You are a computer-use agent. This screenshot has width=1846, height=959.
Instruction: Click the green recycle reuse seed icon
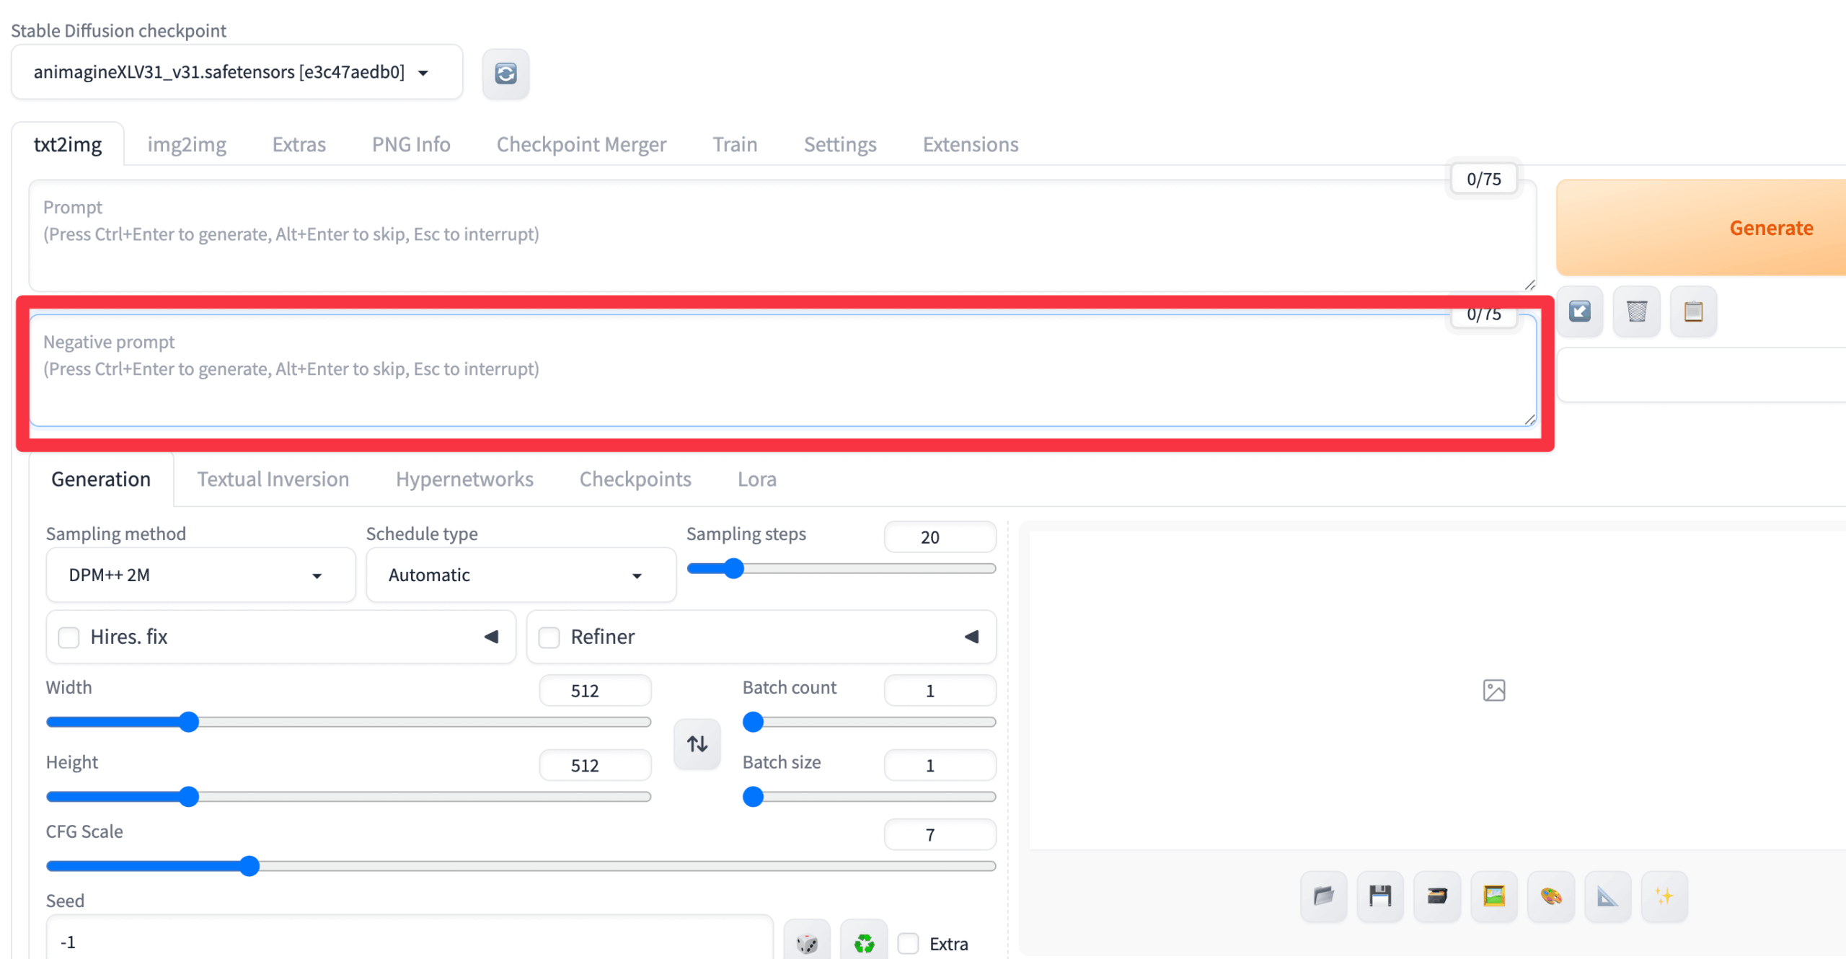(864, 942)
